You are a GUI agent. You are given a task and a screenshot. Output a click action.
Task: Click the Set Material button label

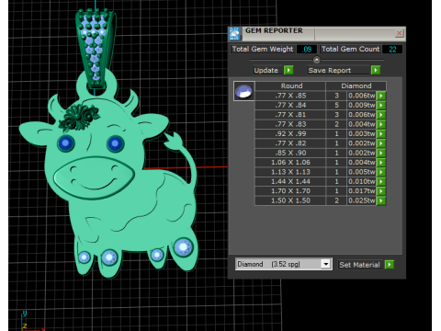pos(359,265)
